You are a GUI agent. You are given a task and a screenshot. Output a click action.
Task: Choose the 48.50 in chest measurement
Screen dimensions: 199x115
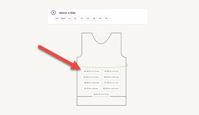click(91, 83)
